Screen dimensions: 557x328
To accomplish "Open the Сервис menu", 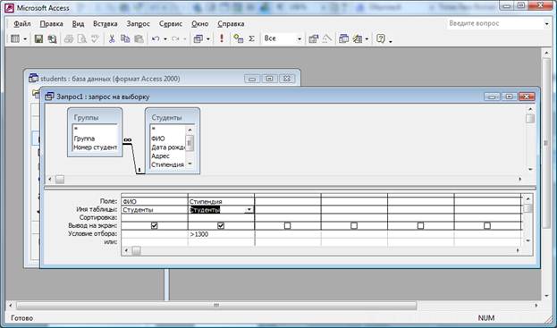I will click(x=171, y=24).
